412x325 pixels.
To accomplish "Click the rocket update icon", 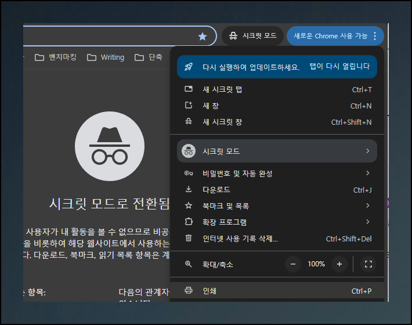I will pyautogui.click(x=189, y=67).
